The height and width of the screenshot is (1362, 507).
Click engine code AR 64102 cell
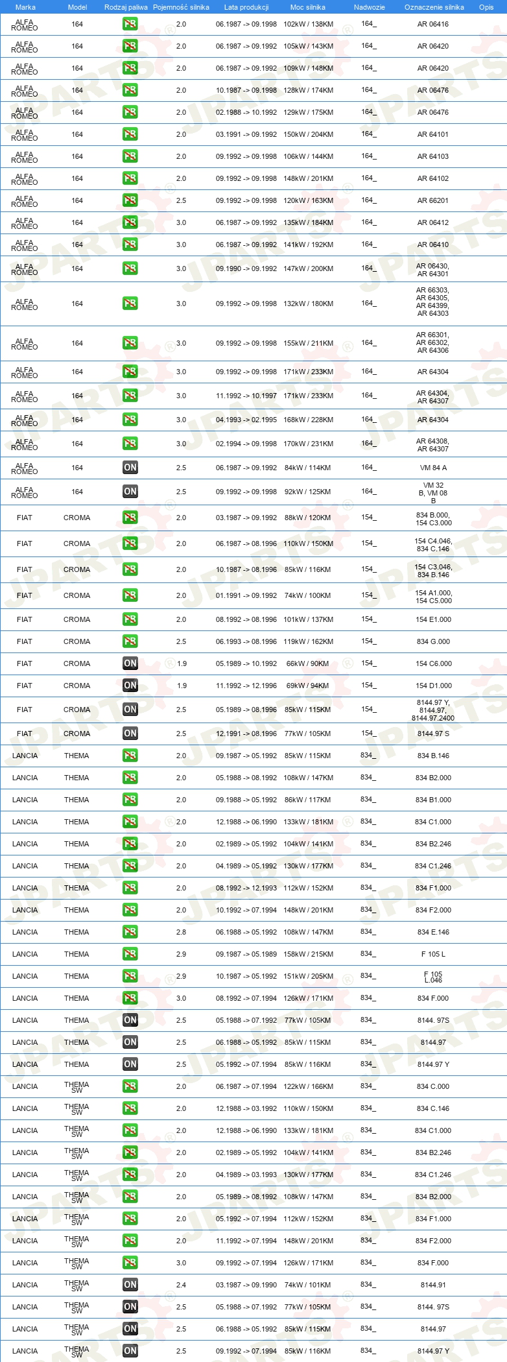(433, 178)
